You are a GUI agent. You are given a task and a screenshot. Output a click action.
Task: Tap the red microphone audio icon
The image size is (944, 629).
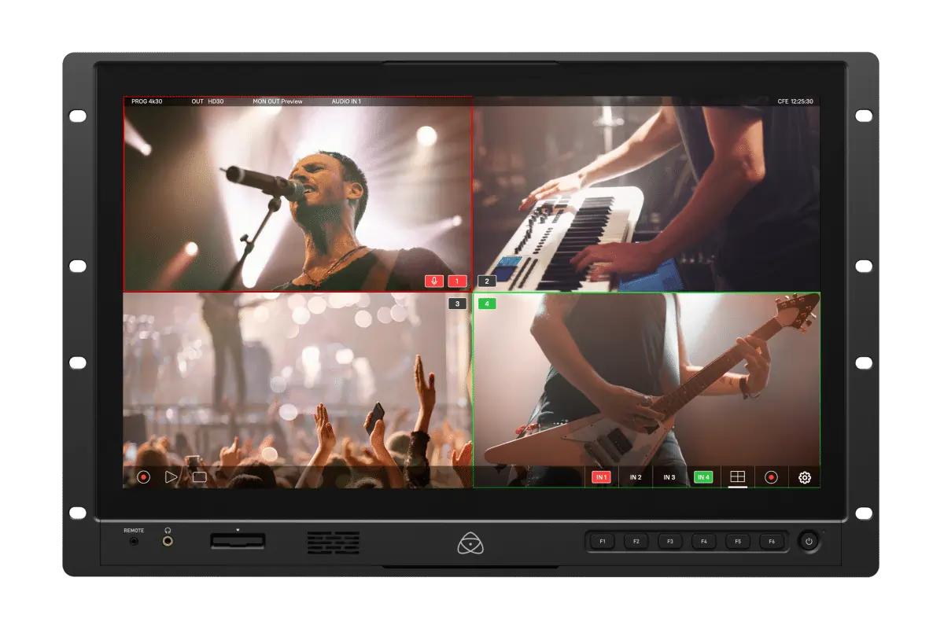click(x=433, y=281)
